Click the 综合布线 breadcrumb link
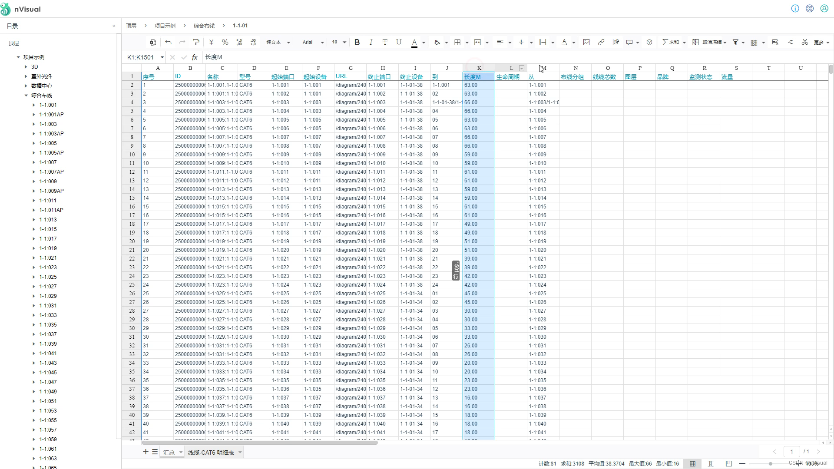Screen dimensions: 834x469 204,26
